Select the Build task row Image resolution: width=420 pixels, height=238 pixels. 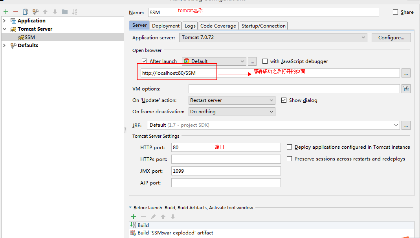click(x=271, y=225)
